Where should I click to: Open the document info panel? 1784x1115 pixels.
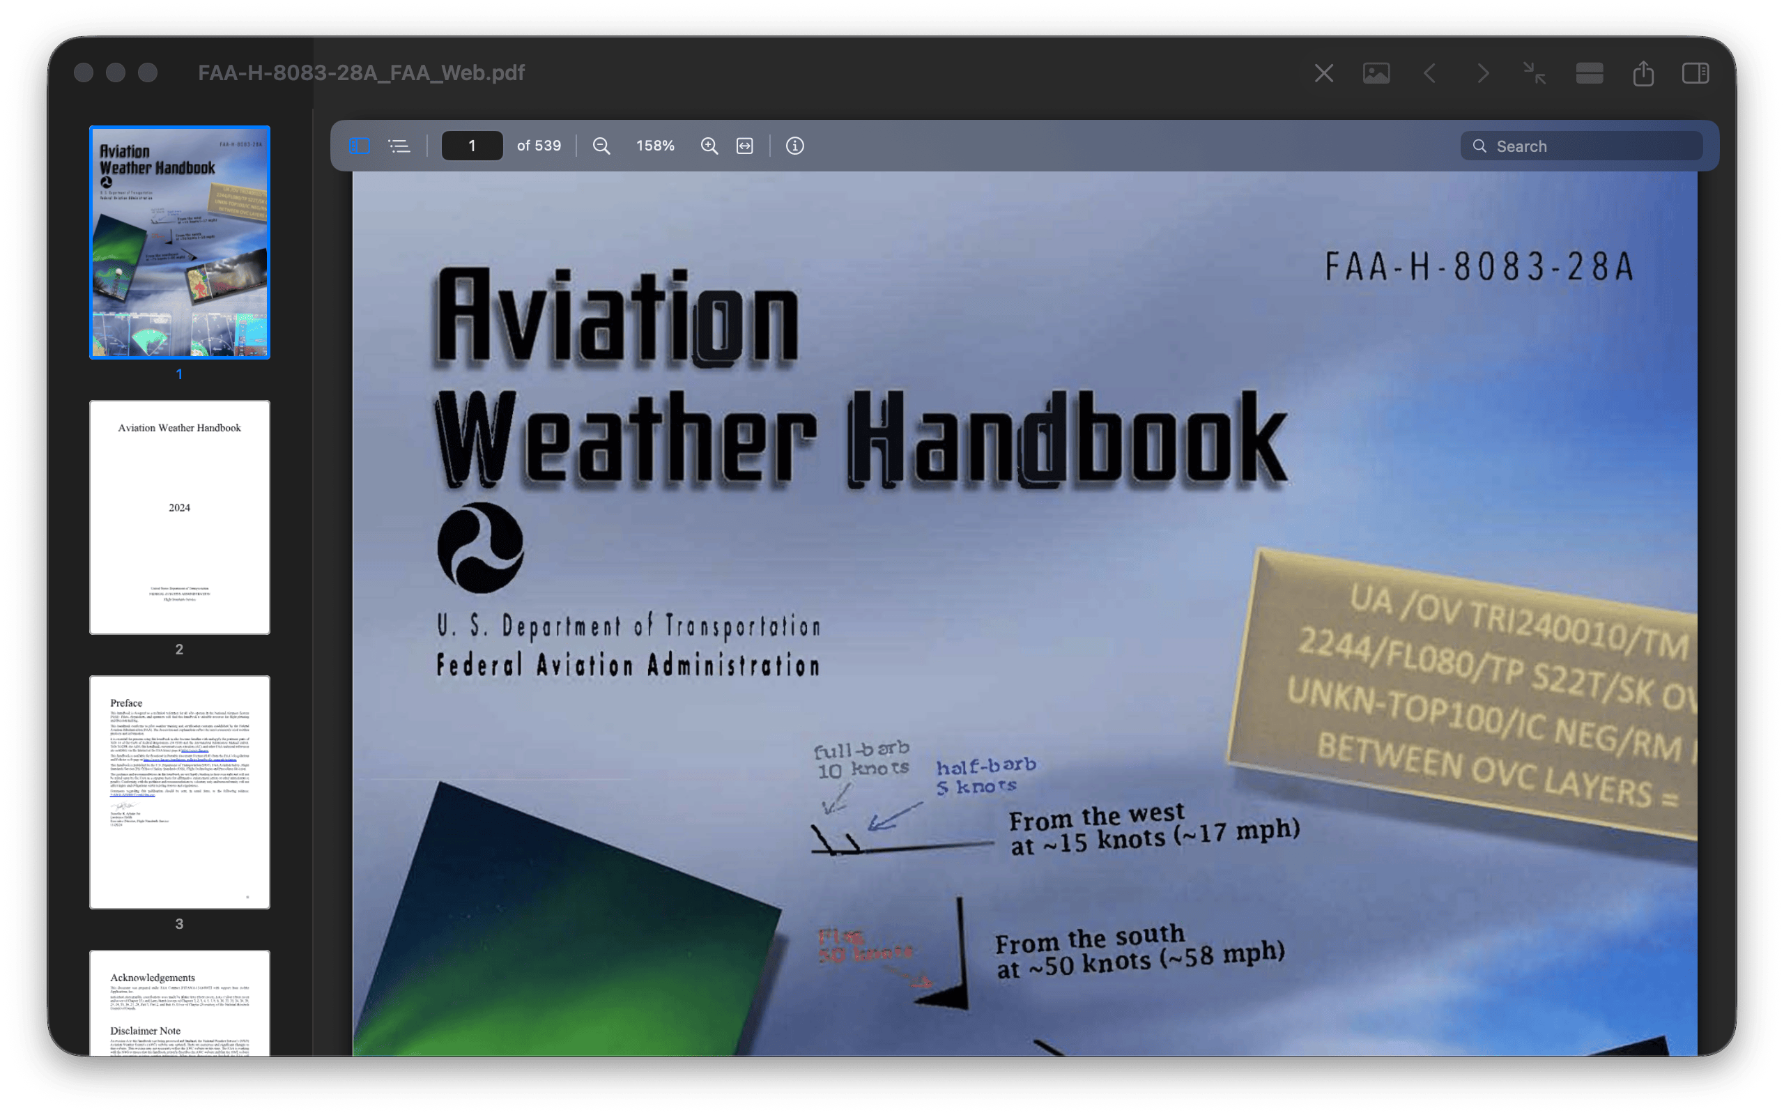click(x=794, y=146)
